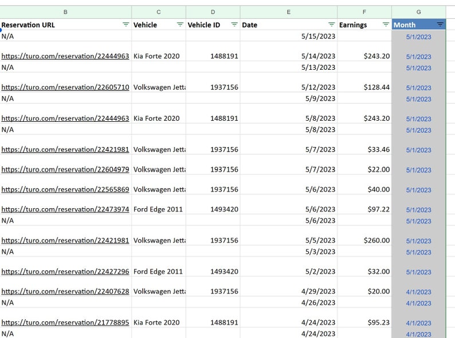Open the Vehicle ID column filter
455x338 pixels.
[234, 25]
